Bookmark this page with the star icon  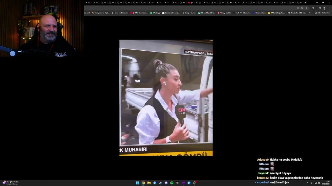(x=306, y=8)
